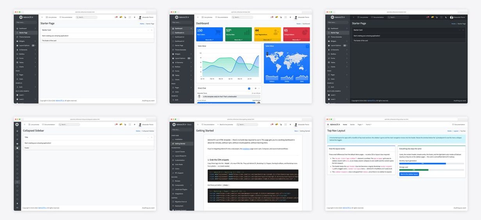This screenshot has height=220, width=481.
Task: Click the Direct Chat contacts icon
Action: pos(256,89)
